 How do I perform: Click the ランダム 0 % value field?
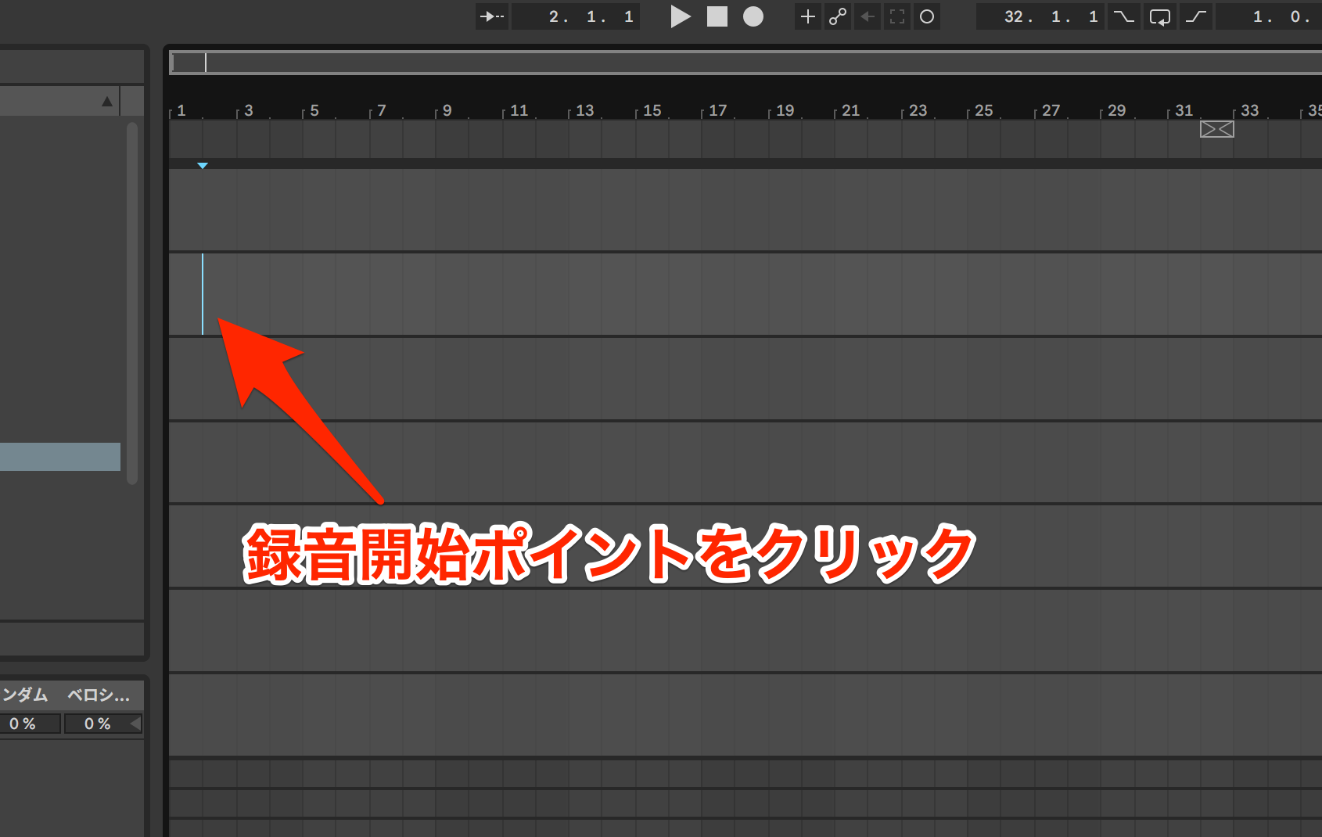click(x=30, y=724)
